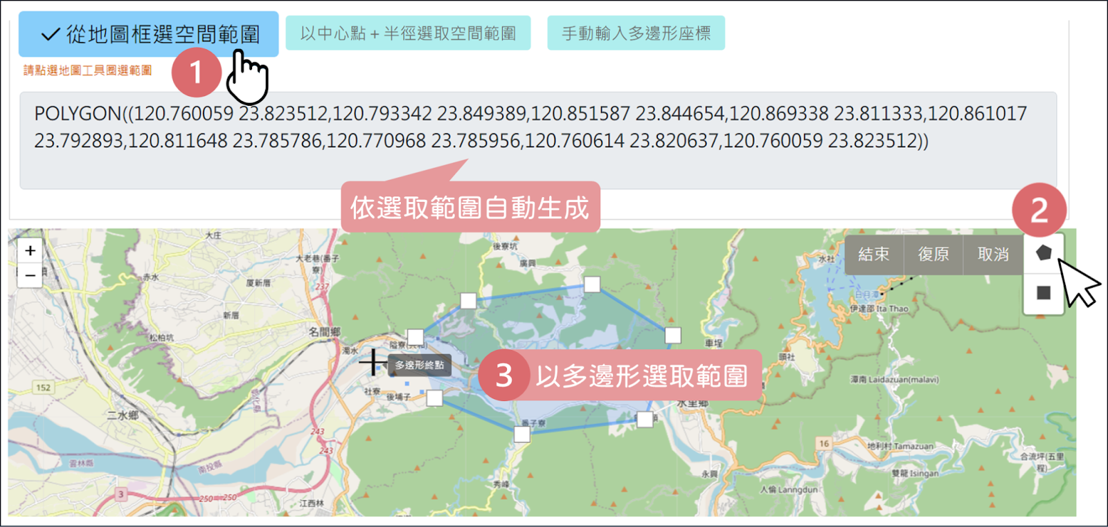Select the draw polygon tool icon
This screenshot has width=1108, height=527.
pyautogui.click(x=1044, y=253)
